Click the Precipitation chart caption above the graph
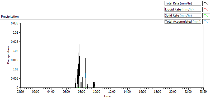Image resolution: width=211 pixels, height=98 pixels. 10,17
